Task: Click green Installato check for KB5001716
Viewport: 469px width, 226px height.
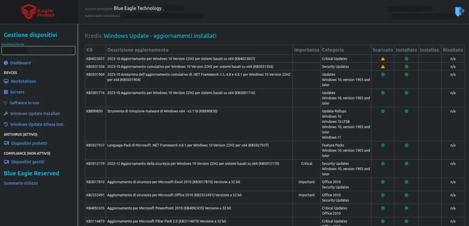Action: (406, 93)
